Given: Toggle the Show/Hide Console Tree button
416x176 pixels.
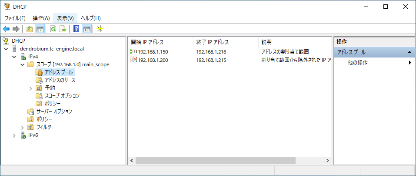Looking at the screenshot, I should coord(40,29).
